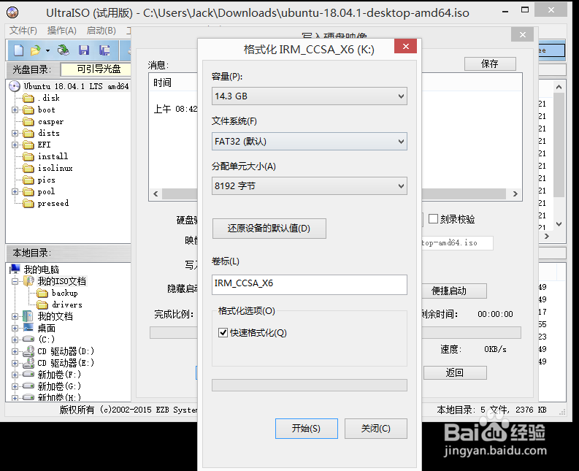
Task: Click file list scroll-up arrow
Action: click(559, 87)
